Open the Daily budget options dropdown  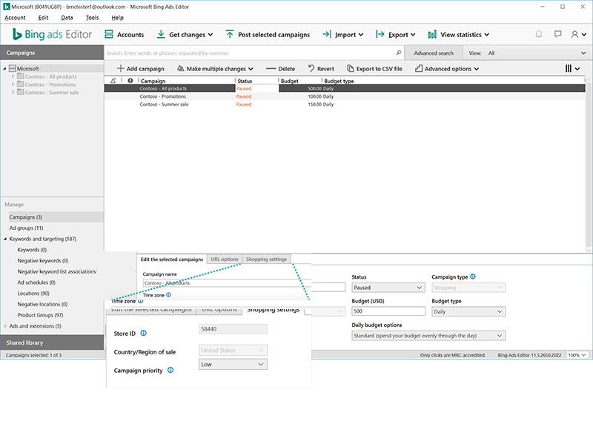428,336
